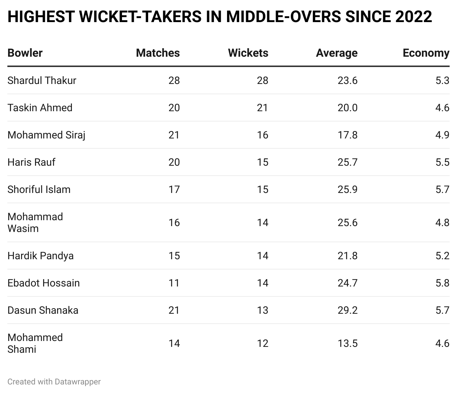Click the Wickets column header
Viewport: 457px width, 394px height.
(x=248, y=53)
